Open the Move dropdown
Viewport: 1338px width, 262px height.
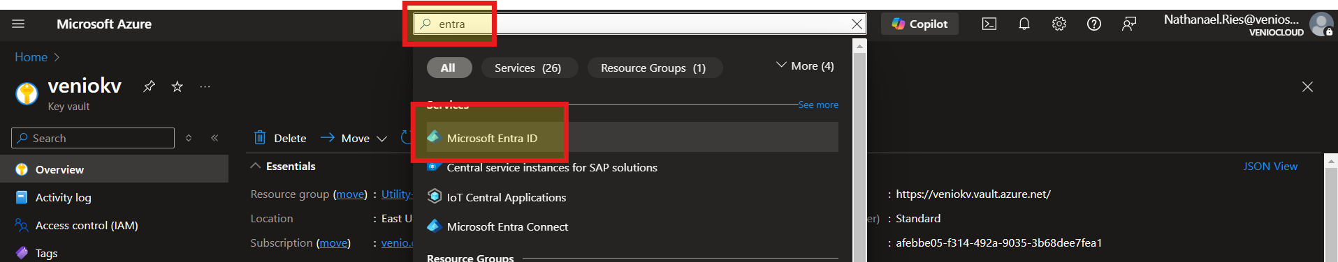pos(354,138)
